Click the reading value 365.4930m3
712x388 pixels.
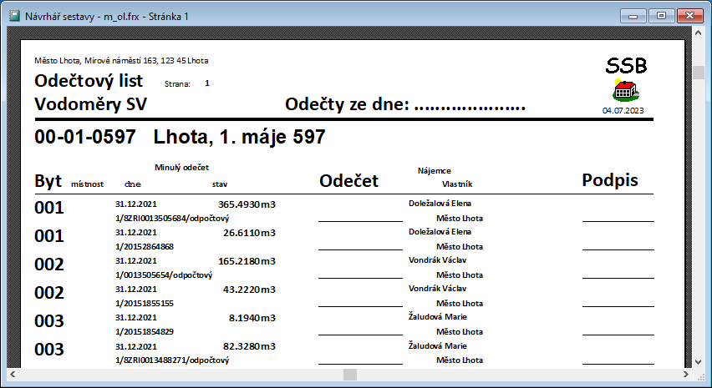pos(247,204)
